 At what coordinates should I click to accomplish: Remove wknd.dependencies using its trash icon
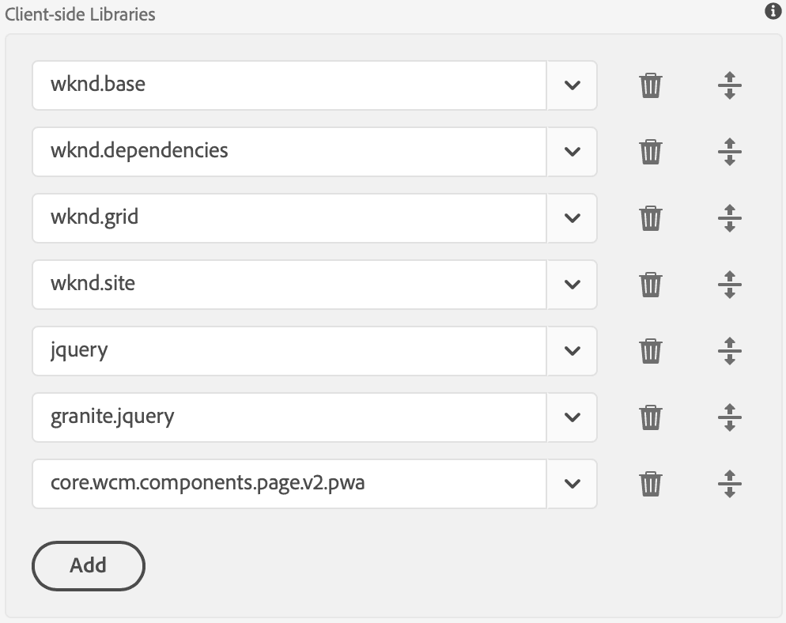pyautogui.click(x=650, y=152)
